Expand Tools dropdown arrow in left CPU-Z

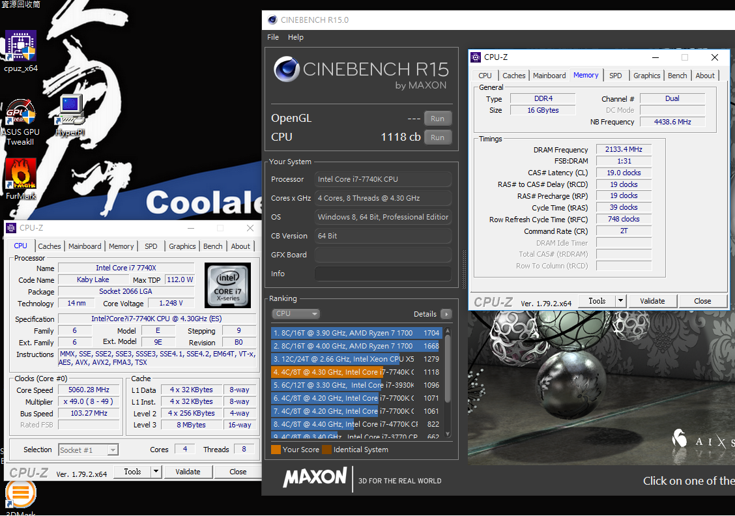156,472
